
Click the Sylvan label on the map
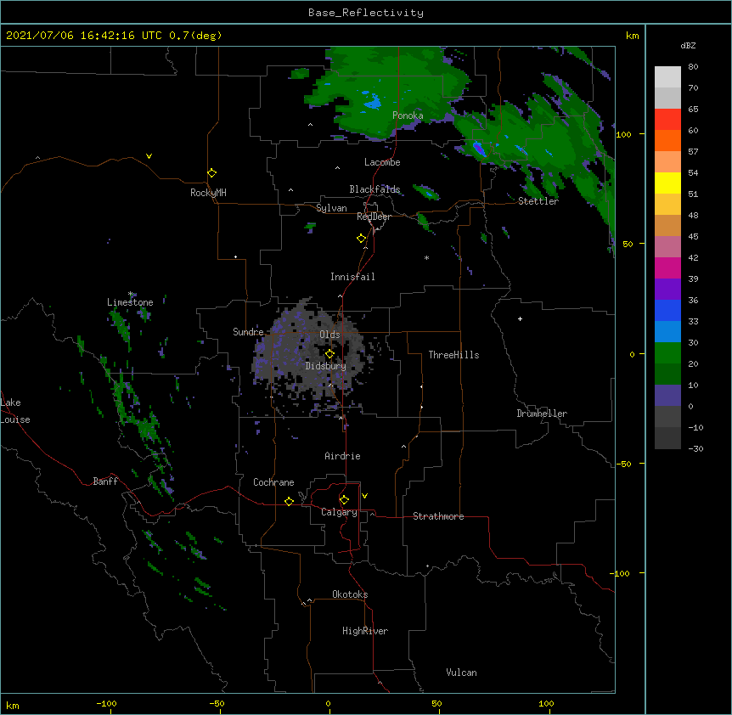(x=331, y=208)
